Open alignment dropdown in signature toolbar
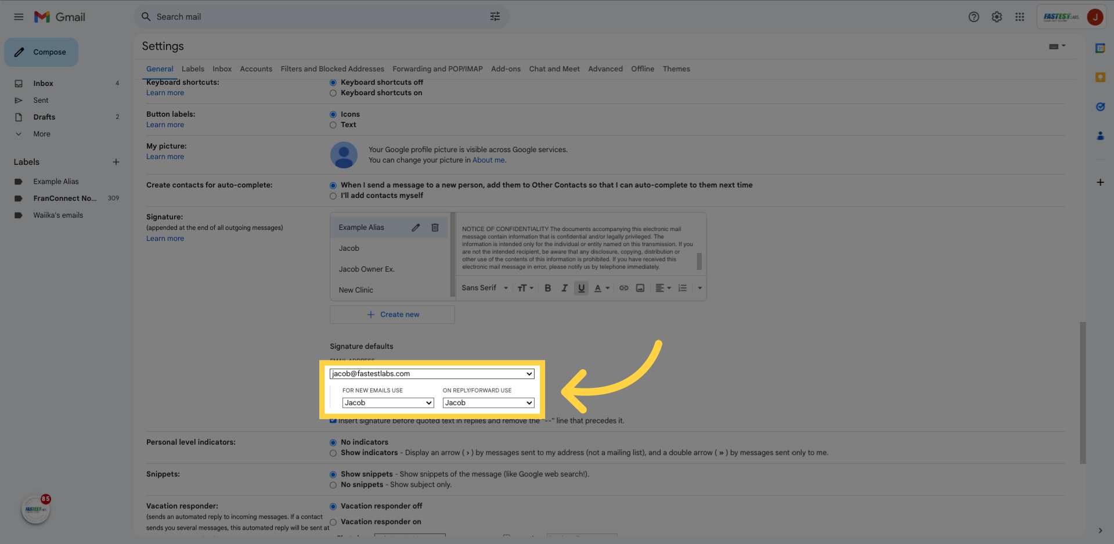 663,288
